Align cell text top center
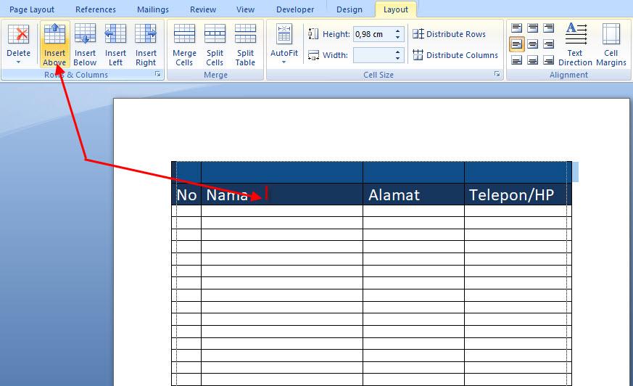The width and height of the screenshot is (633, 386). [533, 28]
